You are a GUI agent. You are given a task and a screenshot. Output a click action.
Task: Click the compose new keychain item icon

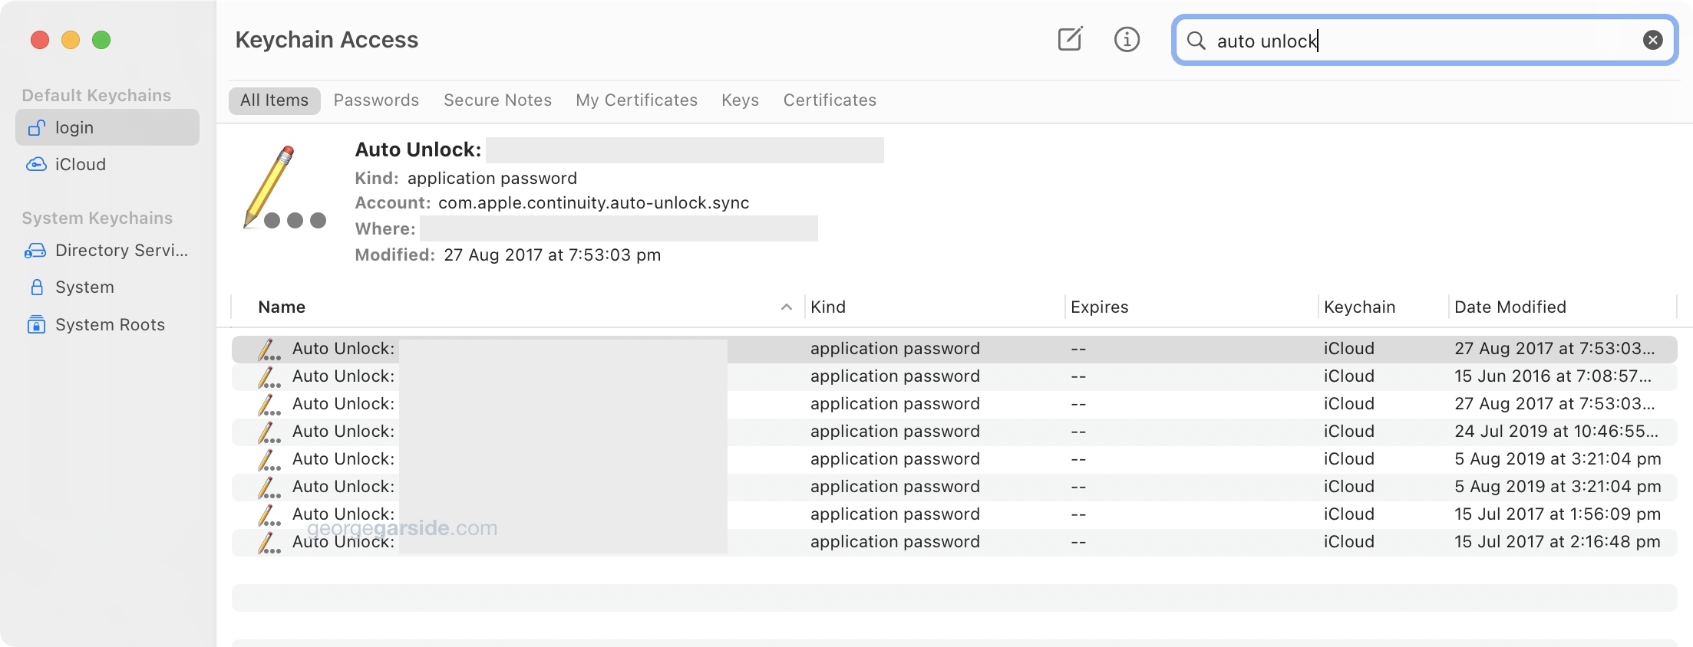pos(1070,39)
